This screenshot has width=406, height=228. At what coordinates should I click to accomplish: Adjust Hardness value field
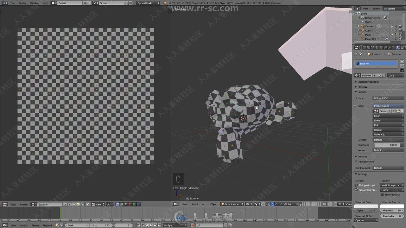pyautogui.click(x=392, y=210)
